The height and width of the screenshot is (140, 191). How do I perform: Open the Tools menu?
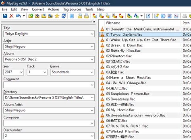point(89,9)
